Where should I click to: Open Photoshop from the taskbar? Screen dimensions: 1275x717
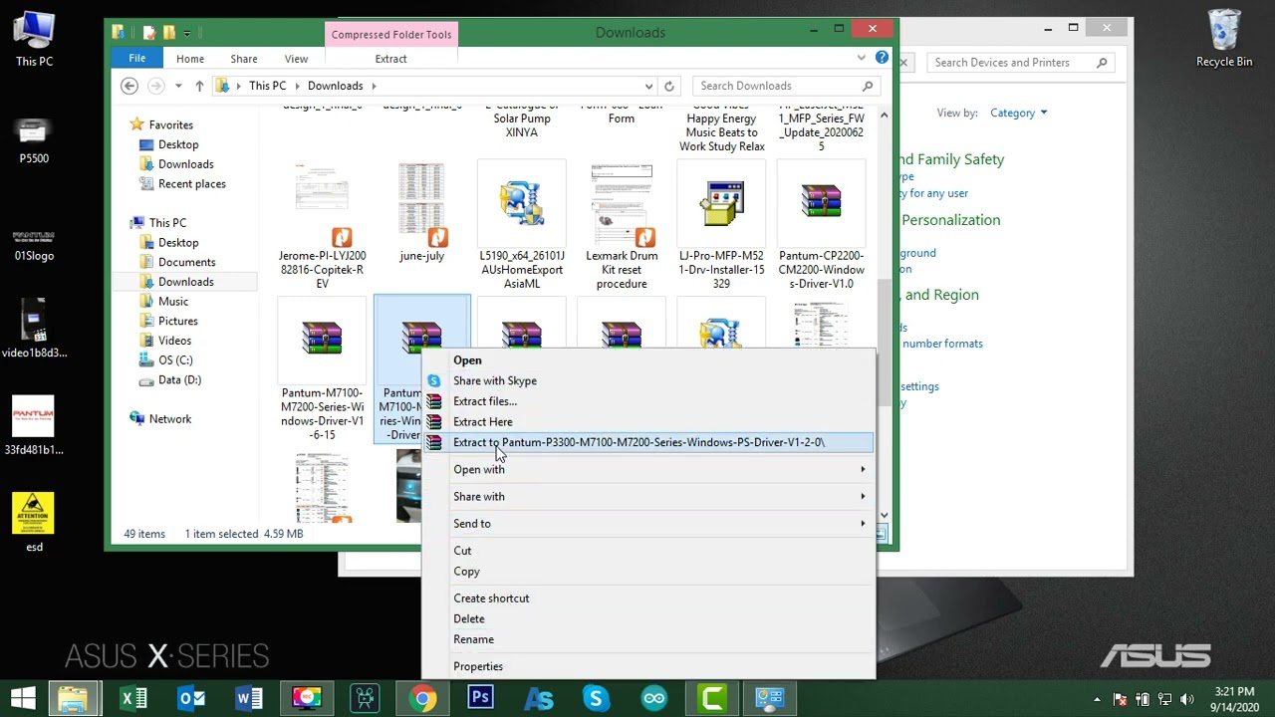480,698
